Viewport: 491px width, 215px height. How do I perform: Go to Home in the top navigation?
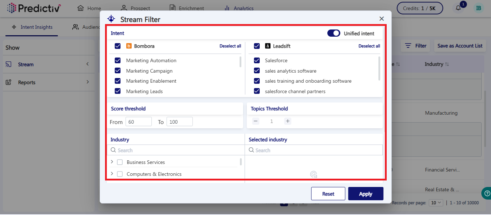coord(89,8)
